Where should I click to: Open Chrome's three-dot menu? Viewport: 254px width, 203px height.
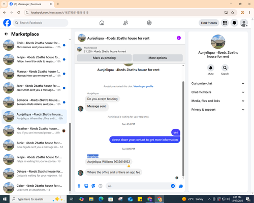249,13
